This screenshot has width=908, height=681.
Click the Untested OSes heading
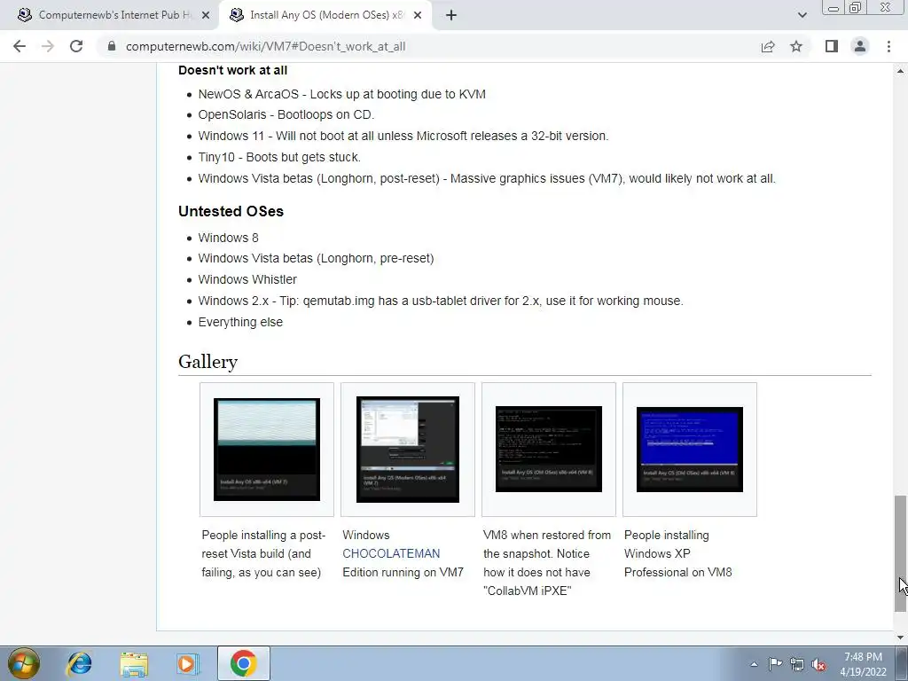[x=231, y=211]
